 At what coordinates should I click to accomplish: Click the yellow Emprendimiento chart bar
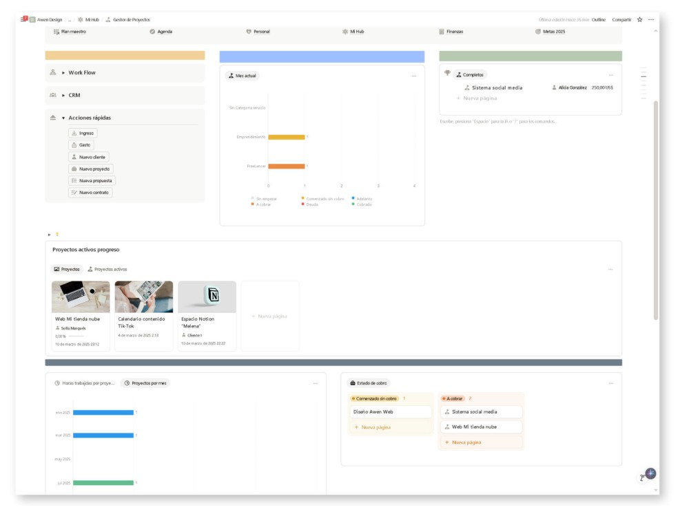(287, 138)
